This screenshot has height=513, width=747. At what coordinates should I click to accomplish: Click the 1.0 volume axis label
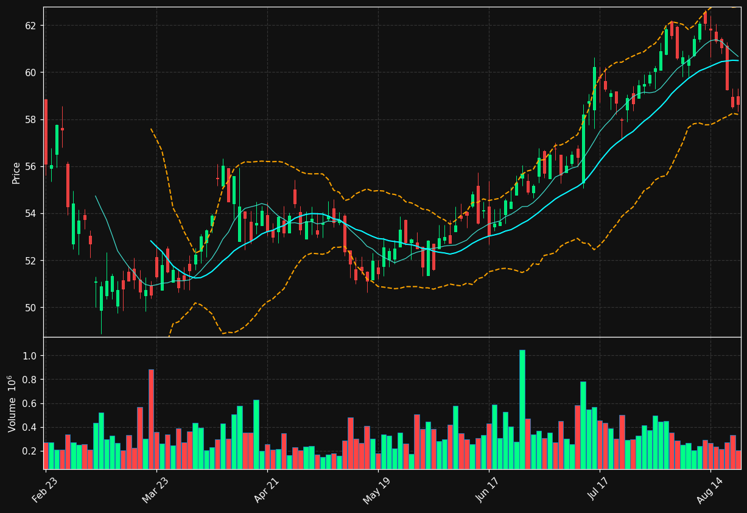[31, 356]
